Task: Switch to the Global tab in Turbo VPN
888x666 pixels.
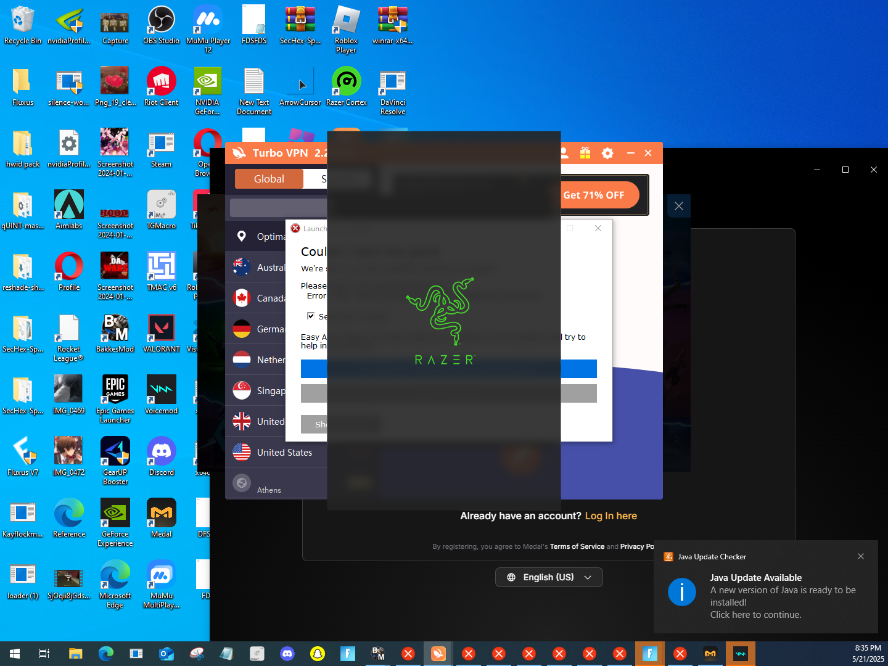Action: 269,179
